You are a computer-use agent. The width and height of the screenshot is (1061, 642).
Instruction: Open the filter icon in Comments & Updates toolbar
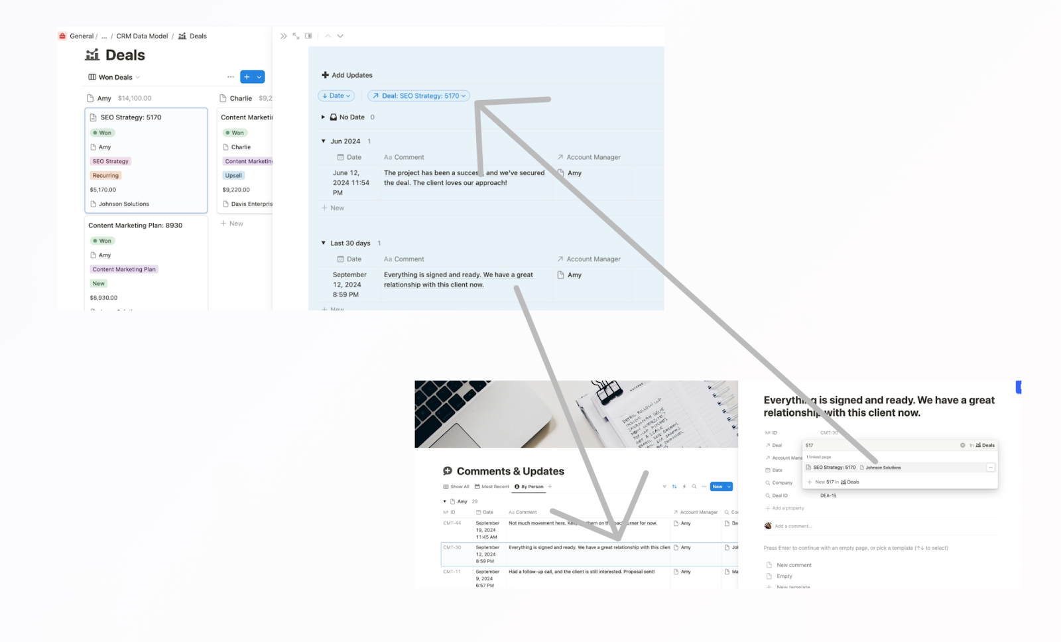click(664, 487)
